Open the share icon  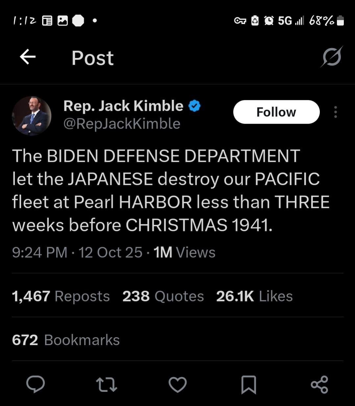pos(319,384)
